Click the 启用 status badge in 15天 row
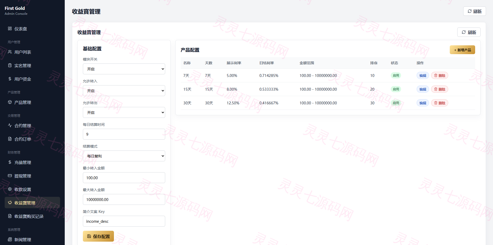The height and width of the screenshot is (245, 493). pos(396,89)
